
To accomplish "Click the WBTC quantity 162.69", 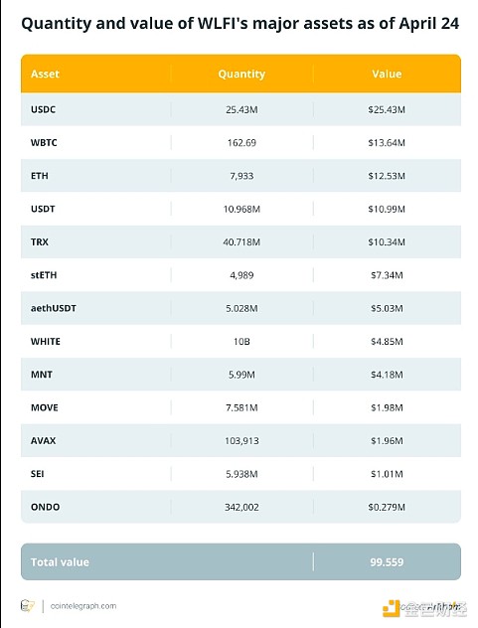I will [241, 142].
